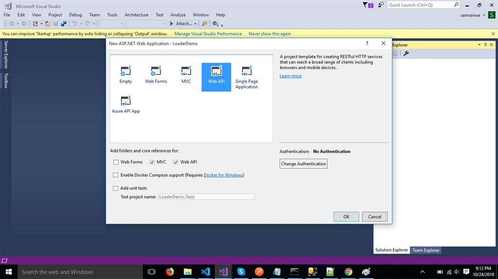
Task: Enable the Web Forms checkbox
Action: (116, 162)
